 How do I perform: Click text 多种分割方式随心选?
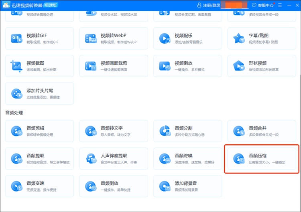(189, 135)
